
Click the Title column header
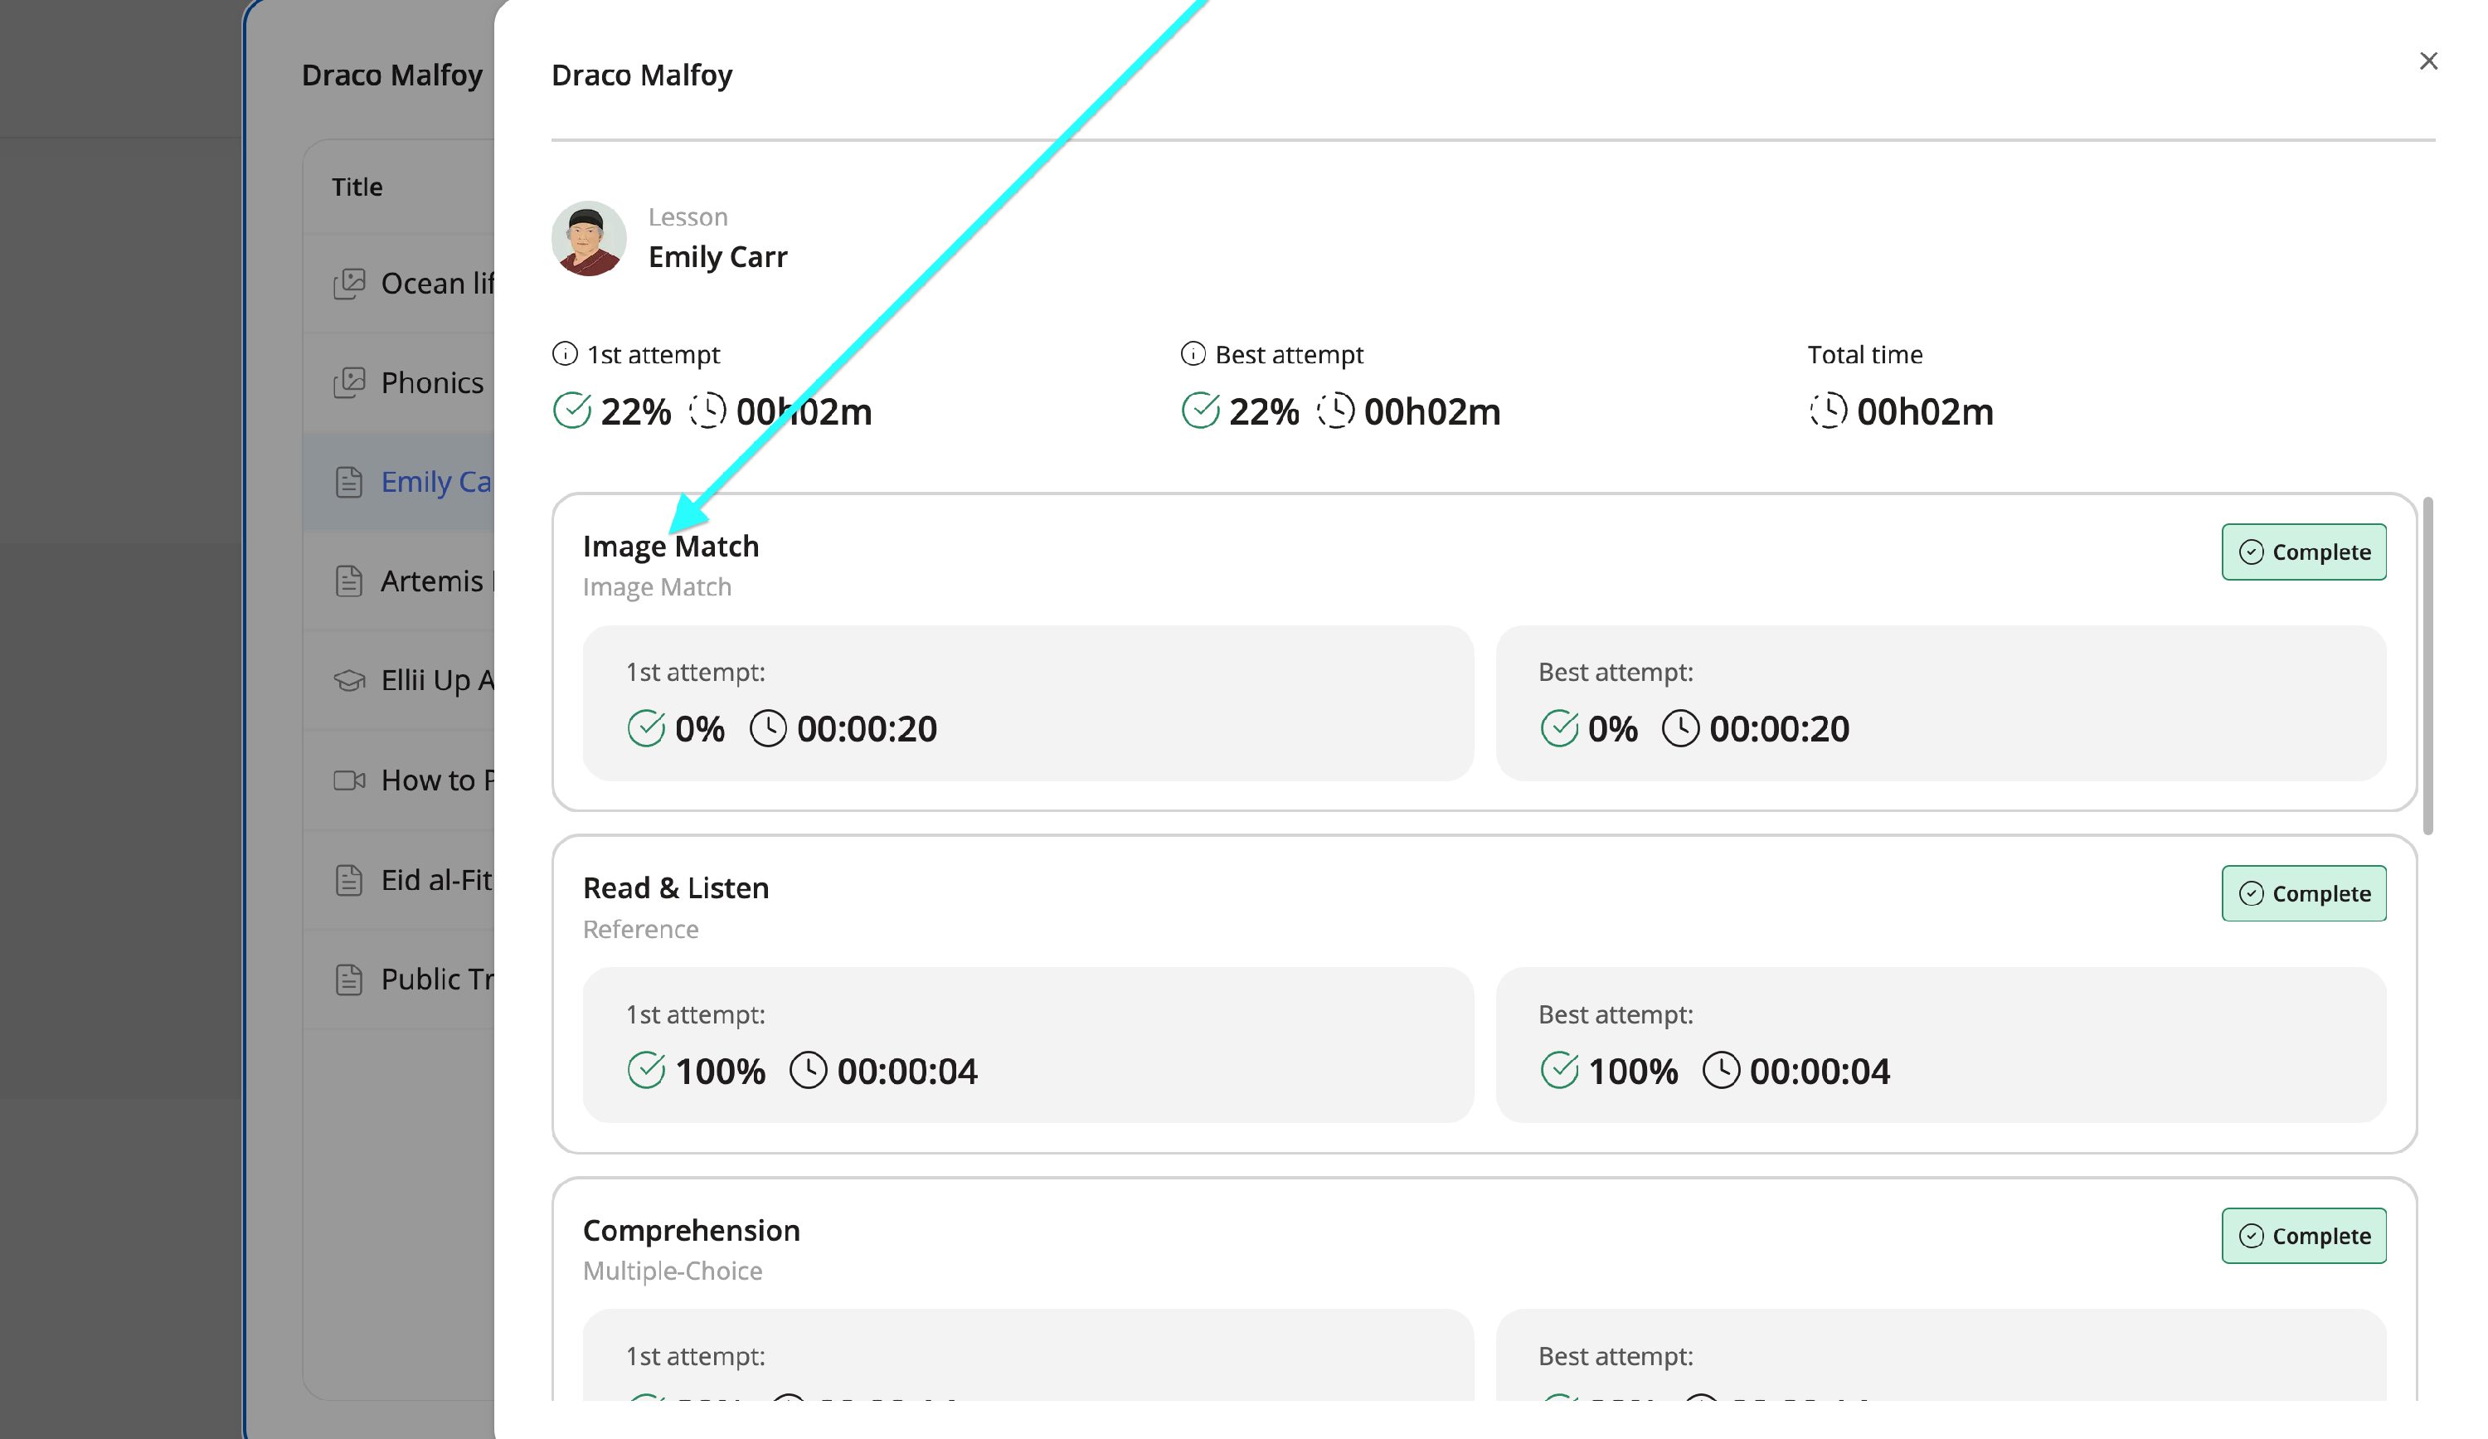pos(357,187)
